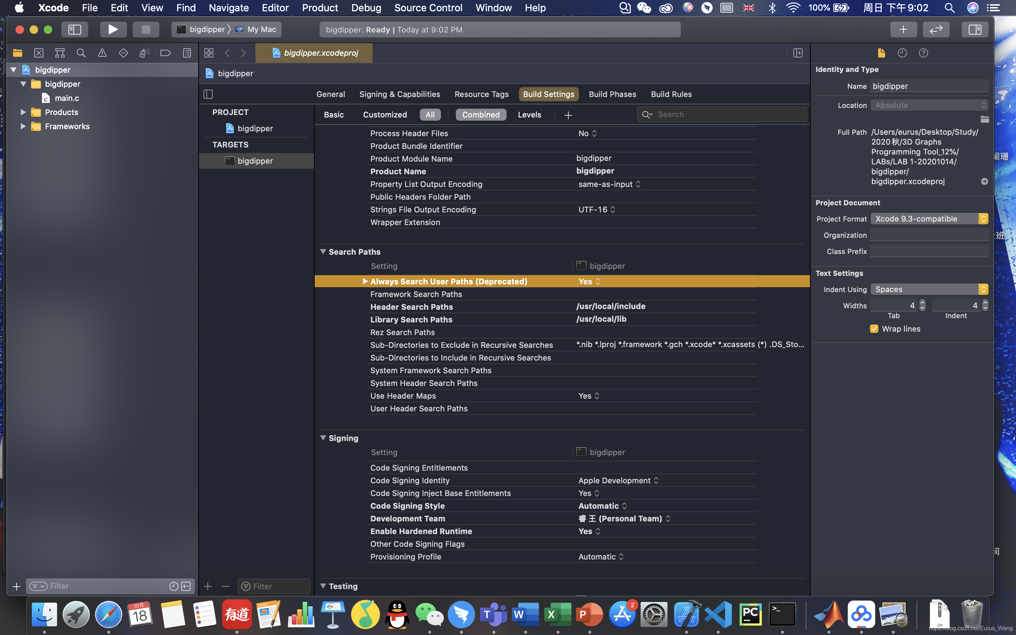
Task: Collapse the bigdipper project root
Action: point(14,70)
